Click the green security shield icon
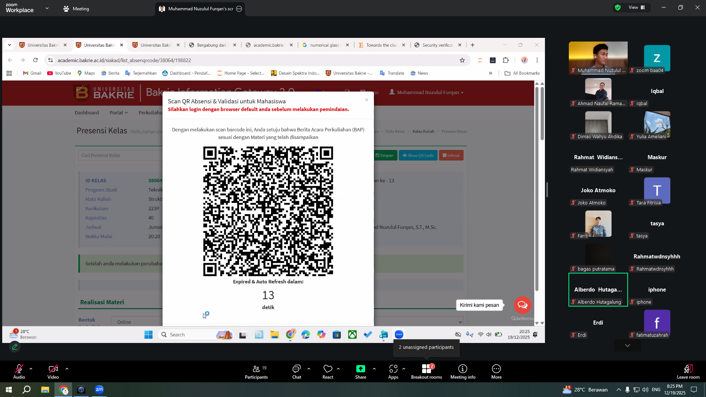The width and height of the screenshot is (706, 397). (618, 7)
